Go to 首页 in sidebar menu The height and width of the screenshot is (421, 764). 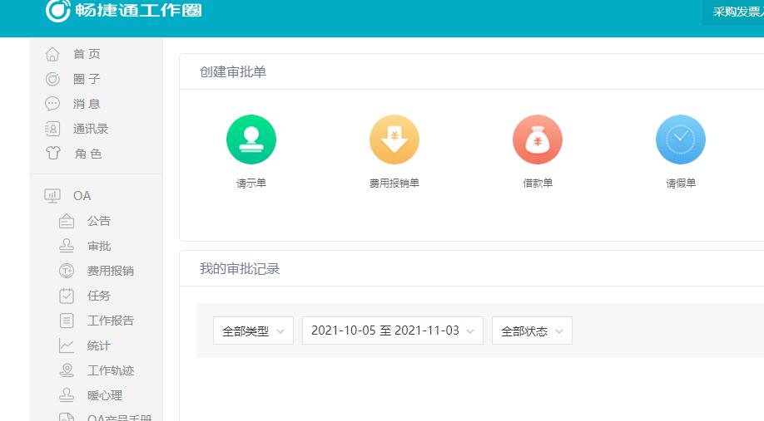click(87, 54)
